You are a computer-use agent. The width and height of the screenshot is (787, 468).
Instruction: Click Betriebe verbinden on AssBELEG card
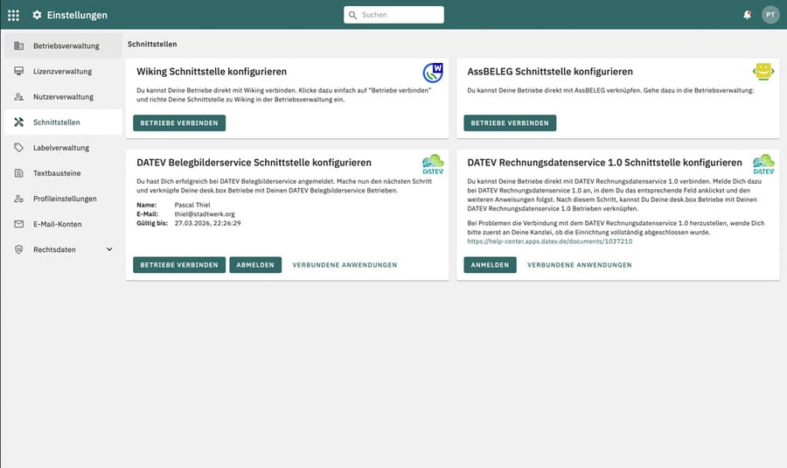[x=510, y=123]
